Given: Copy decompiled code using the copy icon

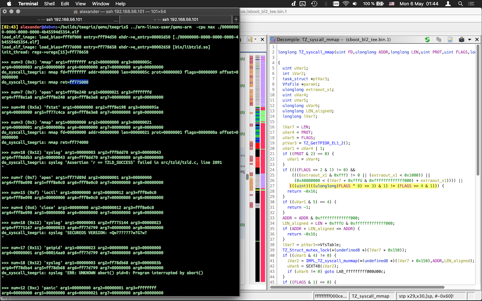Looking at the screenshot, I should coord(439,39).
